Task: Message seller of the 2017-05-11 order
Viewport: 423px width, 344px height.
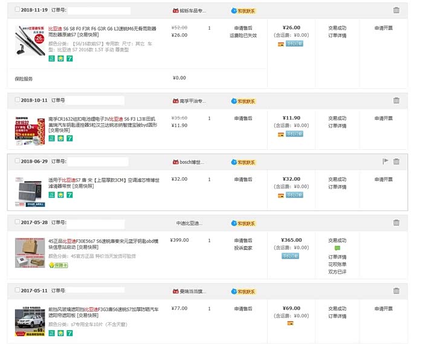Action: pos(244,290)
